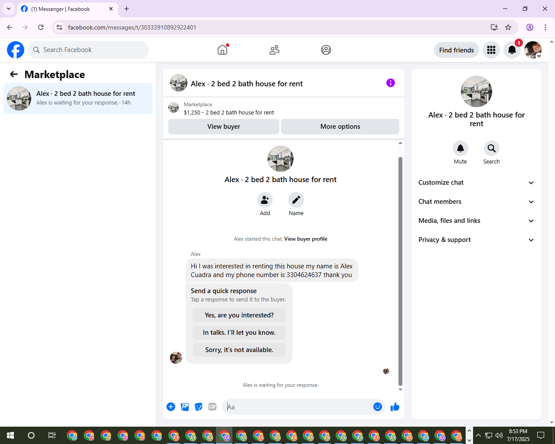Open the View buyer profile link

click(306, 239)
